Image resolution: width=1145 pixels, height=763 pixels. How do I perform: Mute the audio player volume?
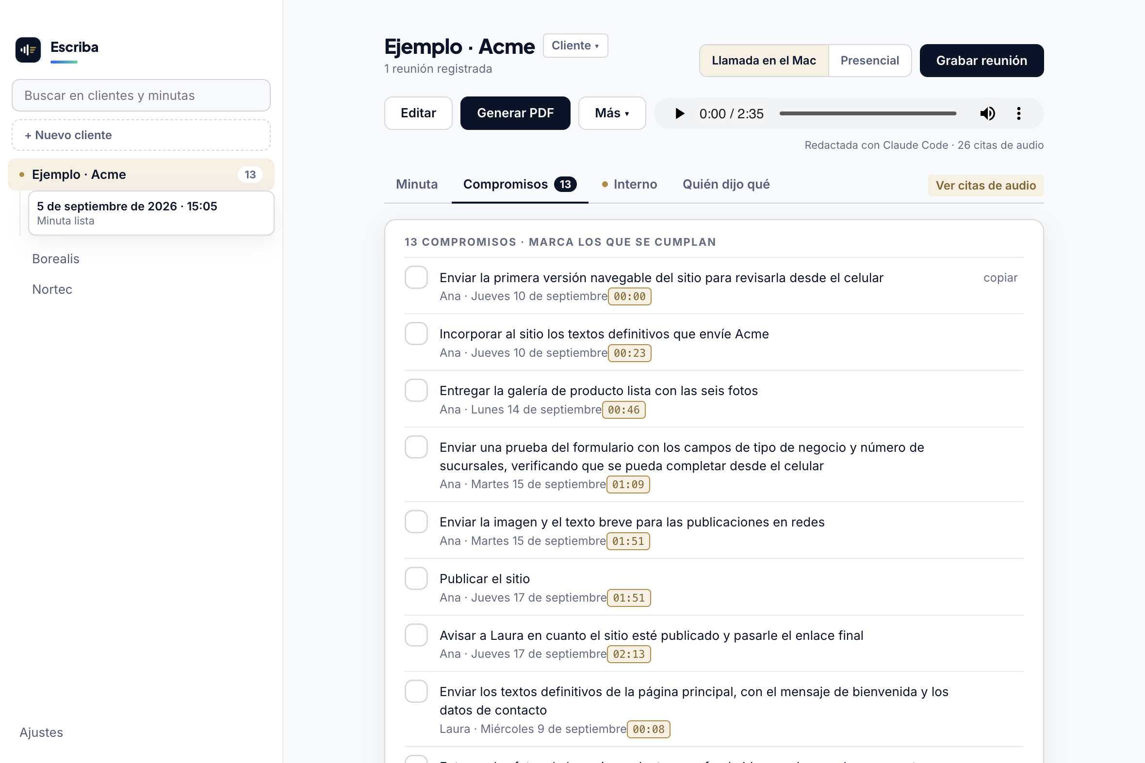[987, 113]
